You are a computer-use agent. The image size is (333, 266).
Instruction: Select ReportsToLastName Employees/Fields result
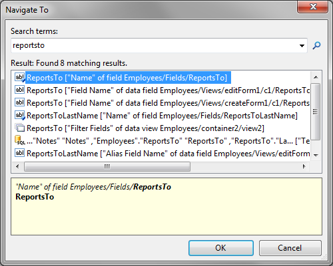point(162,116)
